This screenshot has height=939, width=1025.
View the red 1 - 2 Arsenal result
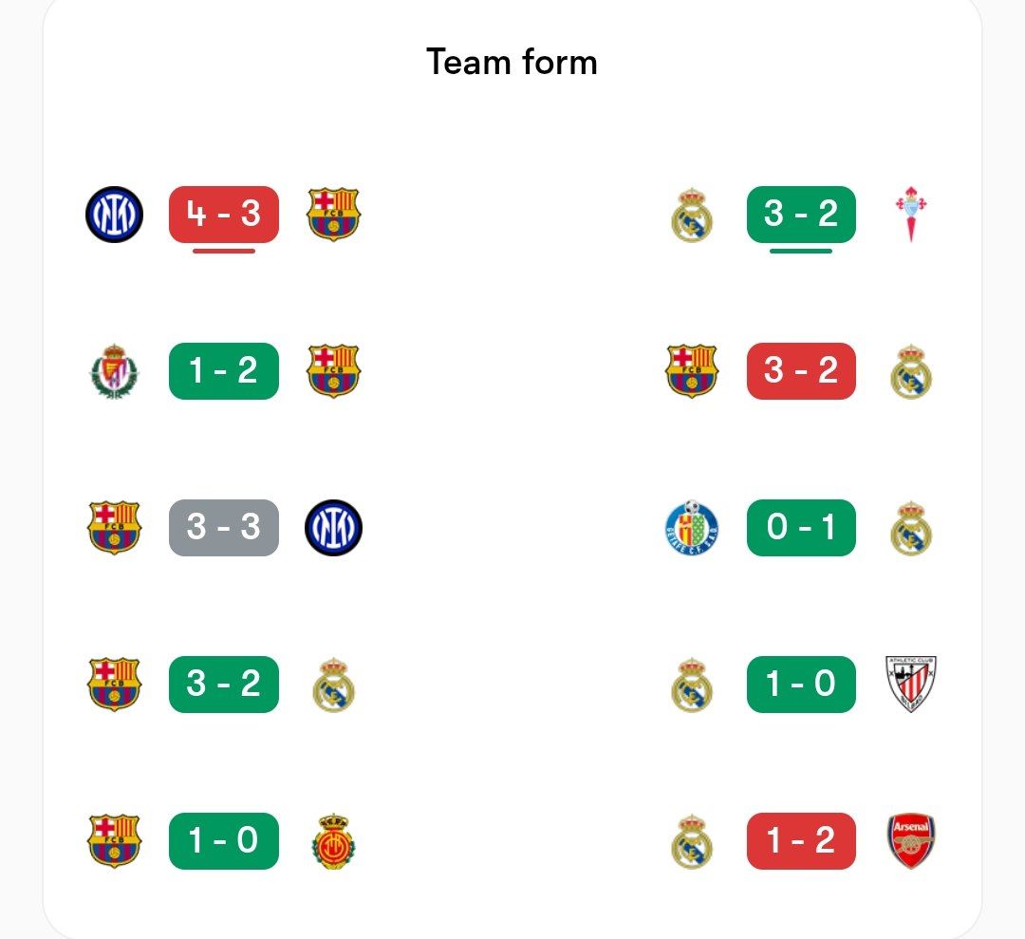point(801,841)
